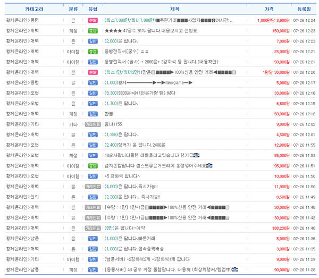Image resolution: width=319 pixels, height=278 pixels.
Task: Click the camera icon on the 43 궁수 계정 listing
Action: [235, 269]
